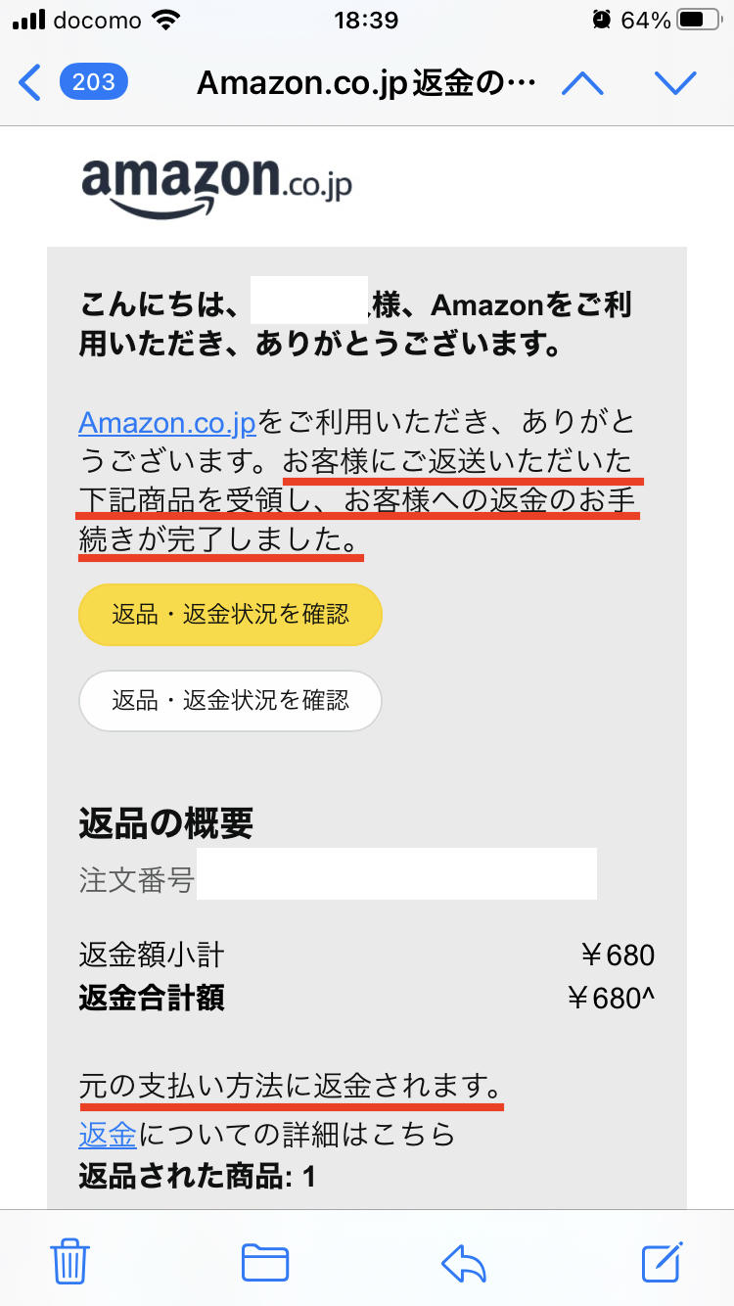Go to previous email with up chevron
This screenshot has width=734, height=1306.
pos(583,83)
